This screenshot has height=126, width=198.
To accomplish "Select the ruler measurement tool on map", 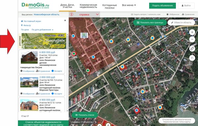I will tap(192, 49).
